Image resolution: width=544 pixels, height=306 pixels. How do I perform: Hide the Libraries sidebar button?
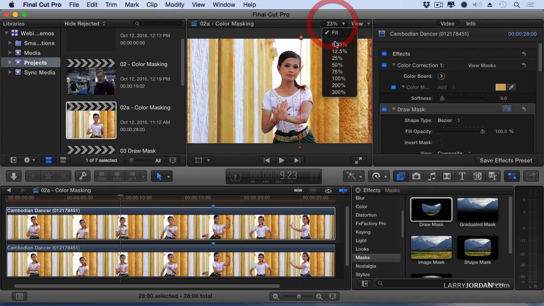(x=13, y=160)
